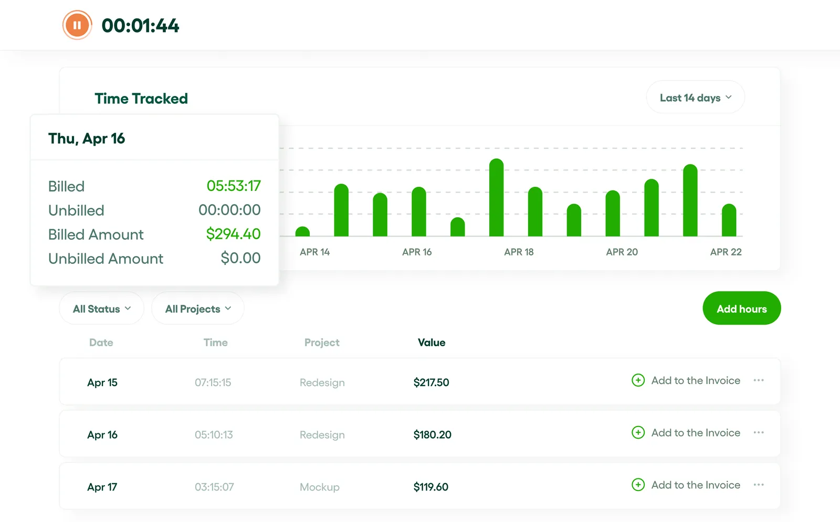840x522 pixels.
Task: Open more options for the Apr 16 entry
Action: coord(759,433)
